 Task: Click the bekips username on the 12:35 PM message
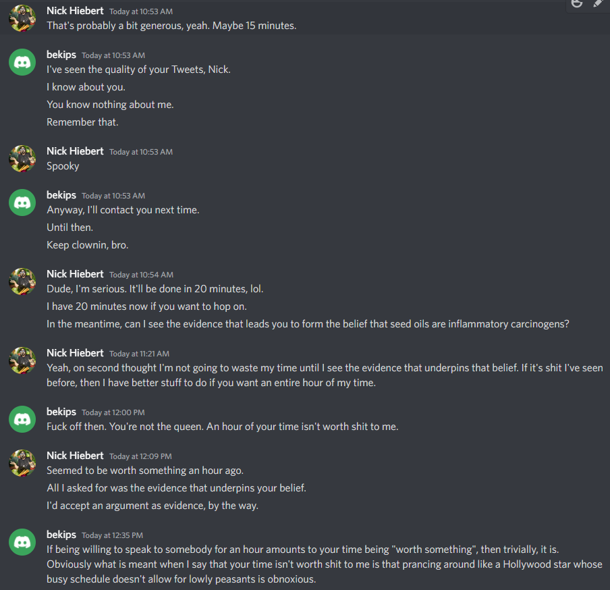pos(61,535)
